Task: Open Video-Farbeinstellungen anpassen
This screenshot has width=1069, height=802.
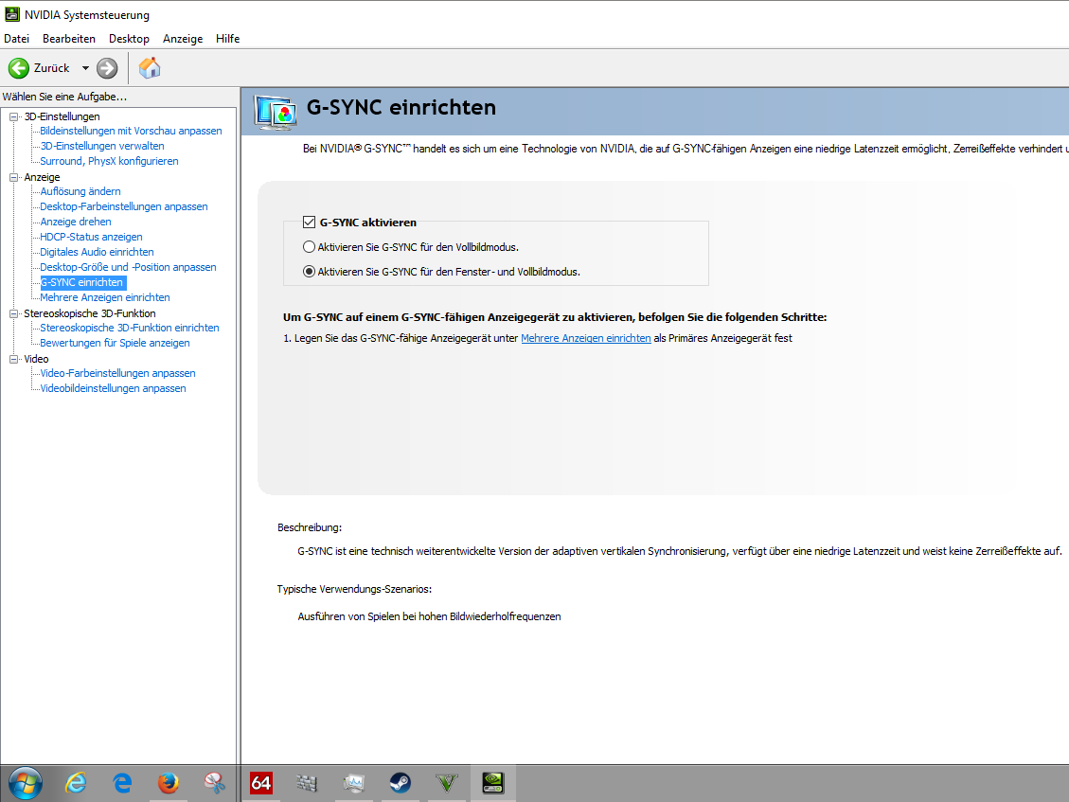Action: [x=118, y=373]
